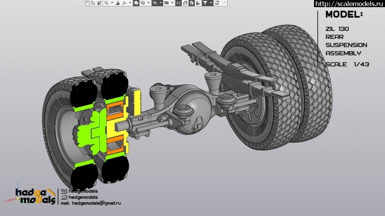The width and height of the screenshot is (385, 216).
Task: Click the 'MODEL:' heading text
Action: (x=344, y=14)
